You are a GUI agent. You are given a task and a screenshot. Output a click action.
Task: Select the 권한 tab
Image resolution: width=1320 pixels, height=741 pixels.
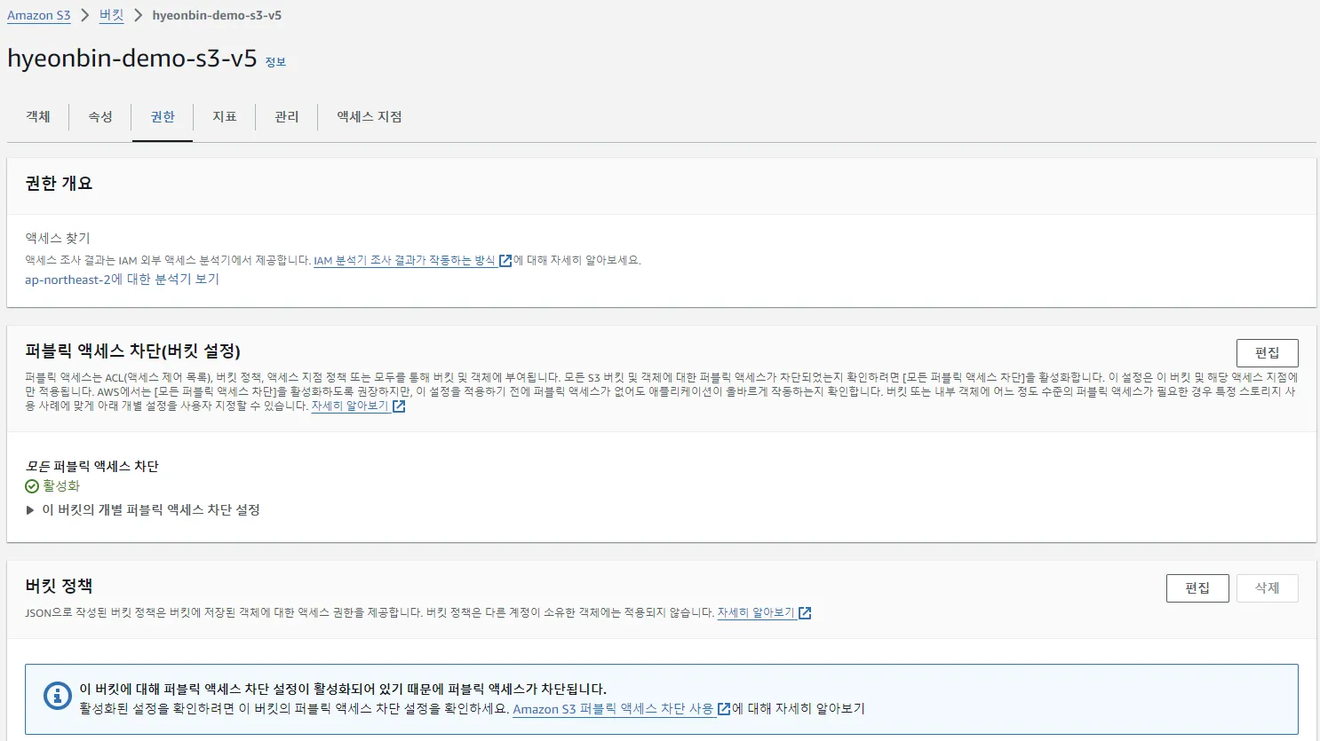(x=163, y=117)
